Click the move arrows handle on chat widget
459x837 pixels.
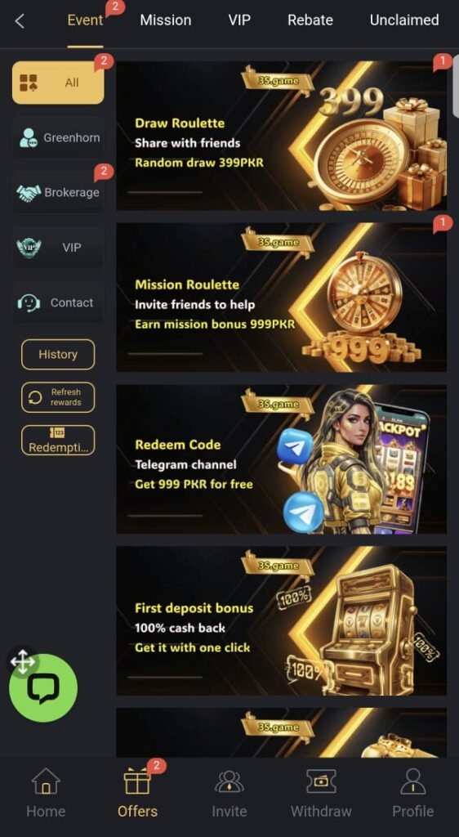tap(23, 662)
